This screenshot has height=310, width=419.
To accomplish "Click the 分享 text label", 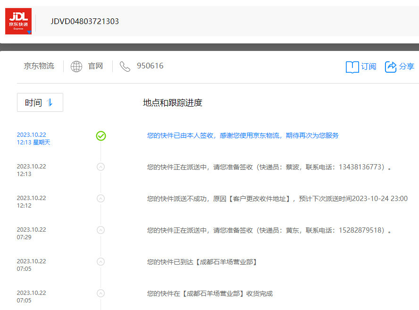I will (406, 67).
